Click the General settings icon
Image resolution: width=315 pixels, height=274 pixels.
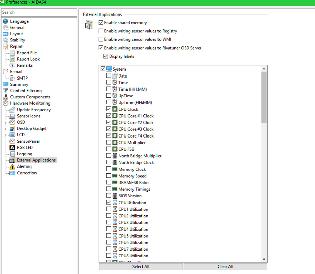tap(6, 27)
